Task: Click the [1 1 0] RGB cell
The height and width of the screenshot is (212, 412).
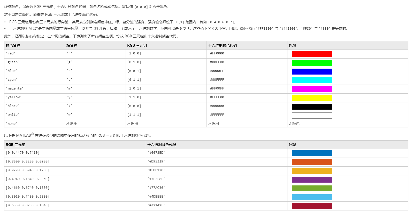Action: pyautogui.click(x=166, y=98)
